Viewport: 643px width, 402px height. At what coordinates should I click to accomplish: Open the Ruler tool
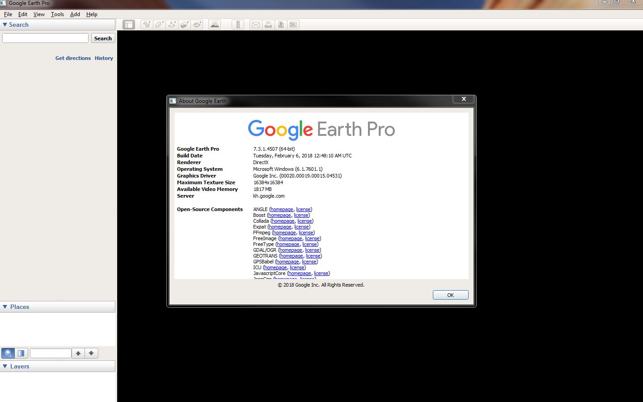tap(238, 25)
